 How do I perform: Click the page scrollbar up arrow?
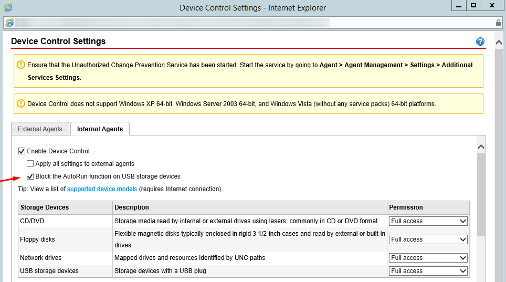499,43
